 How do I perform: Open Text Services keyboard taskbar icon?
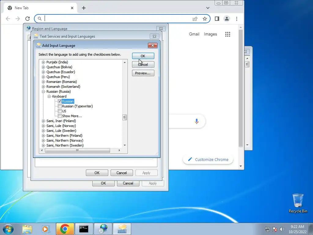coord(122,229)
